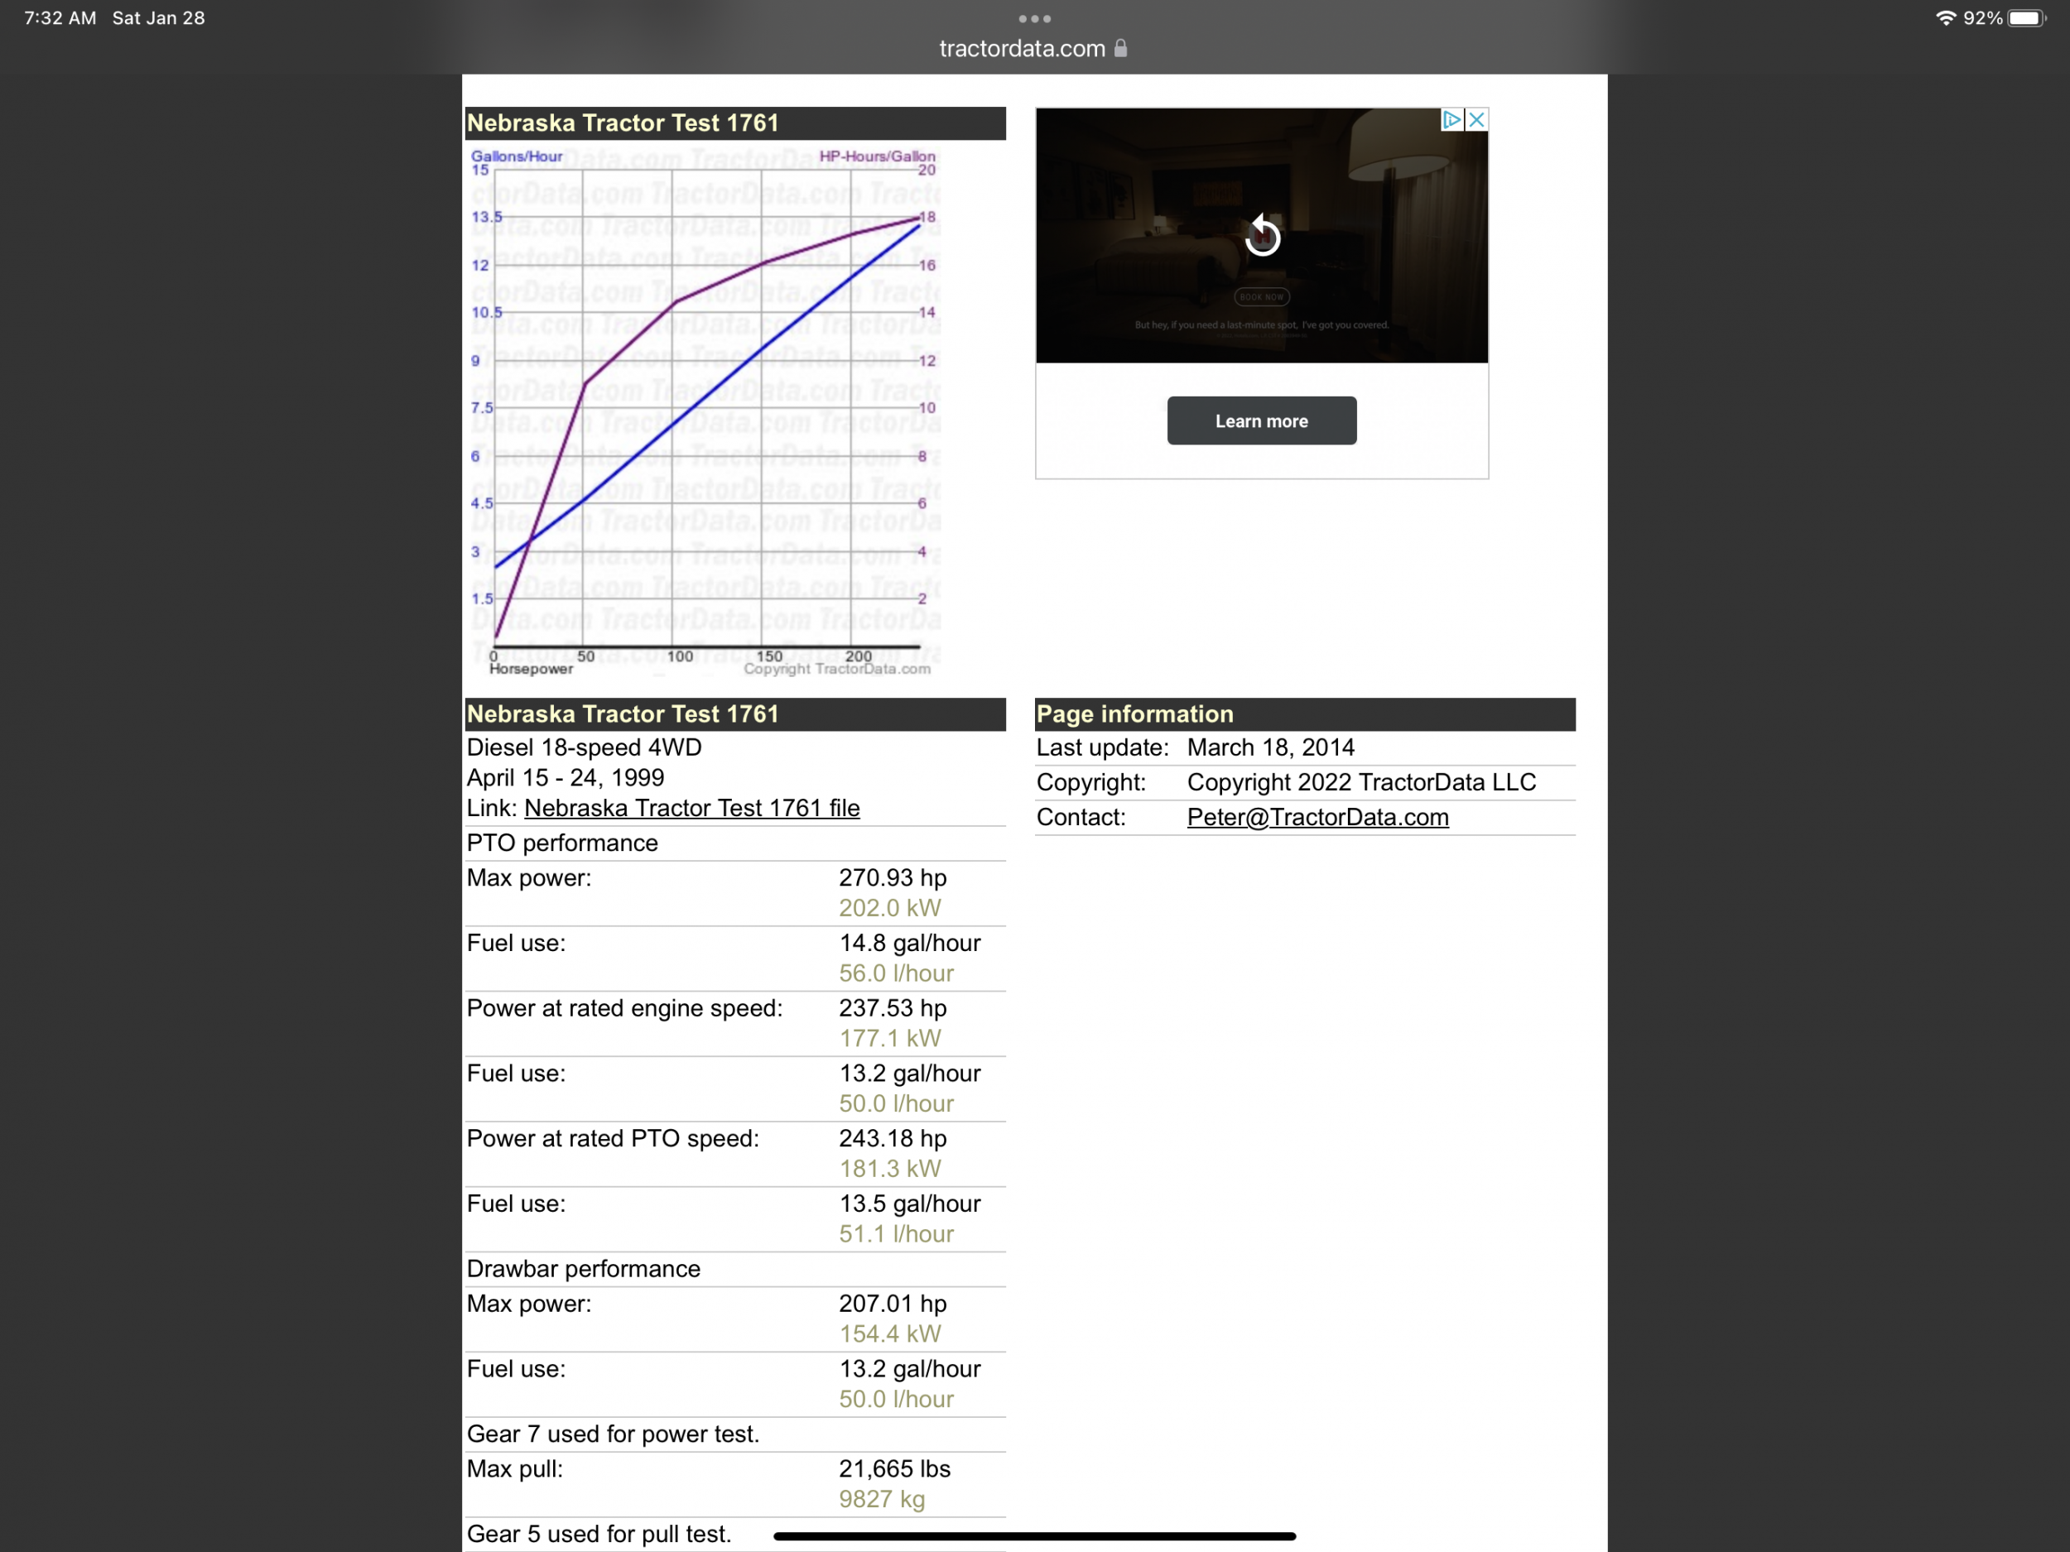This screenshot has height=1552, width=2070.
Task: Open the Nebraska Tractor Test 1761 file link
Action: [x=691, y=808]
